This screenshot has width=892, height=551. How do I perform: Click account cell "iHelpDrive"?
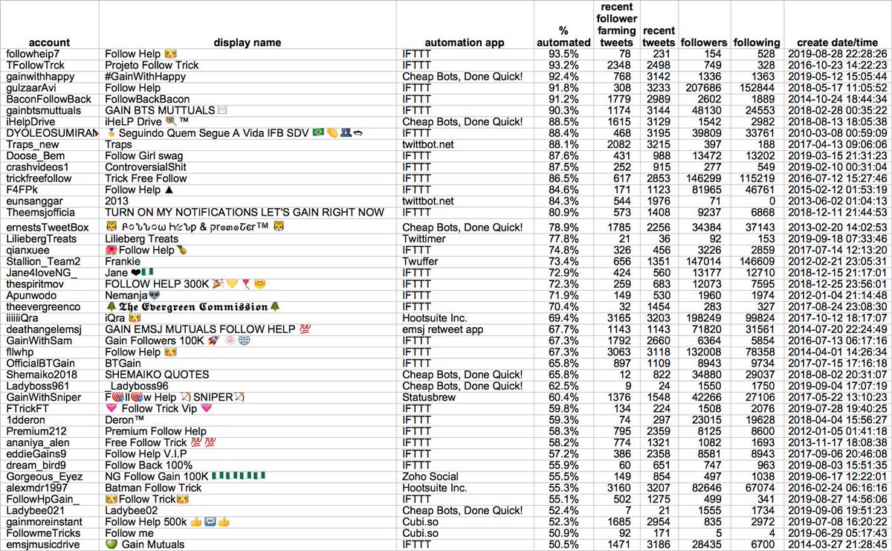(30, 122)
